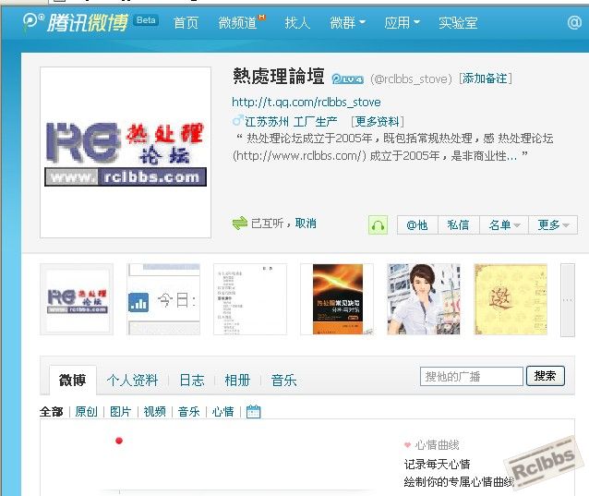Expand the 更多 dropdown button
The height and width of the screenshot is (496, 589).
[553, 225]
